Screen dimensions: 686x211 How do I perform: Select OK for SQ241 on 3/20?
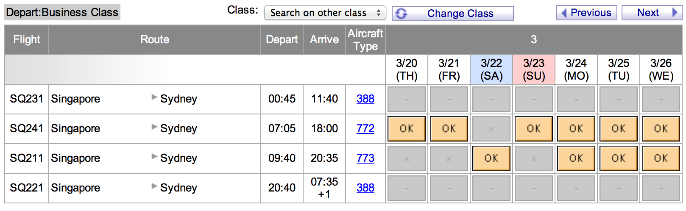click(x=407, y=129)
